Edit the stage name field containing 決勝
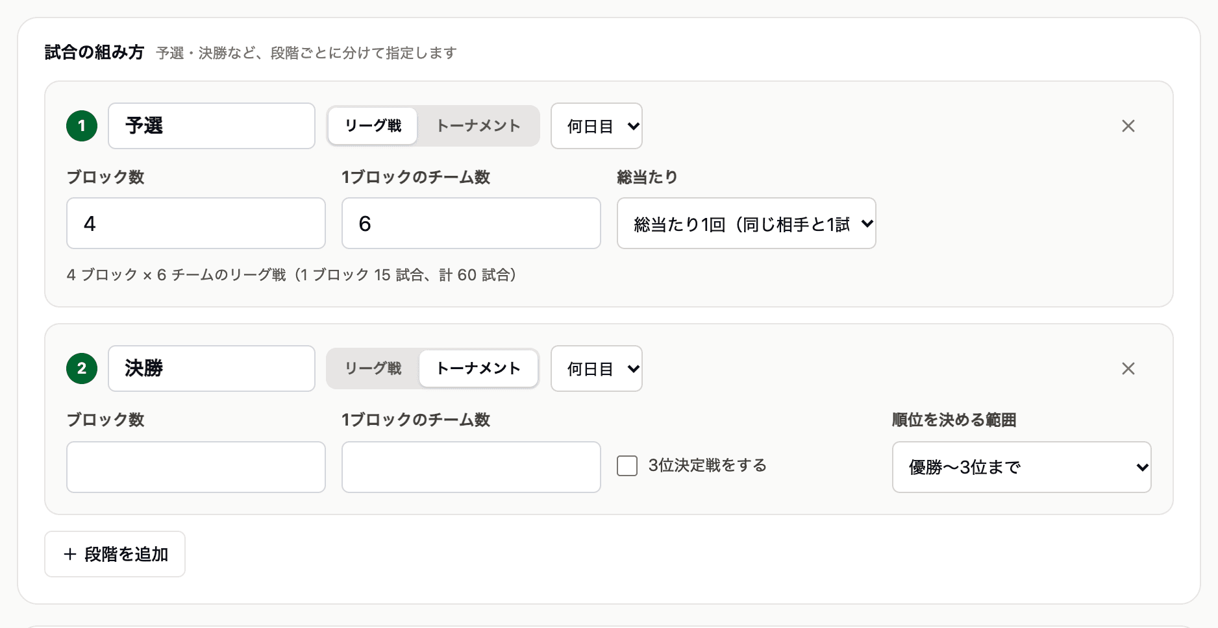The image size is (1218, 628). coord(212,368)
